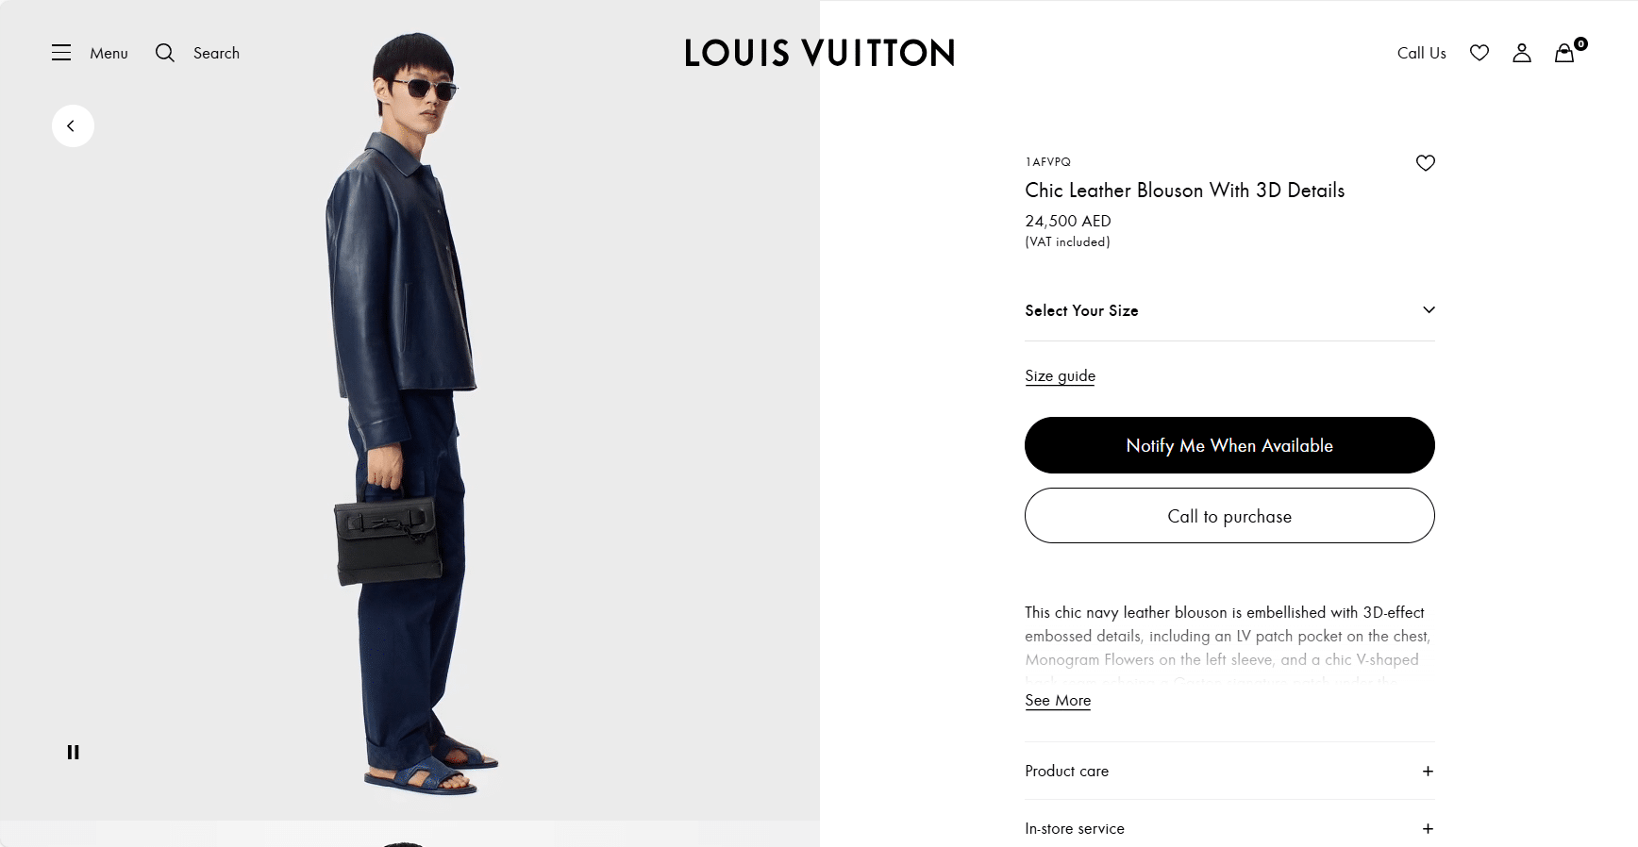Click the Call Us header item
This screenshot has height=847, width=1638.
[1421, 54]
